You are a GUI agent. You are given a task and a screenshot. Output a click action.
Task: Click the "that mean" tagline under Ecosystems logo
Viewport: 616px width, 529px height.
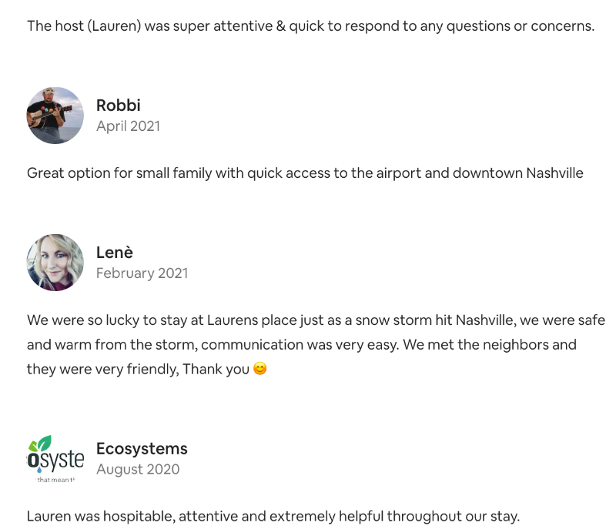(x=55, y=480)
